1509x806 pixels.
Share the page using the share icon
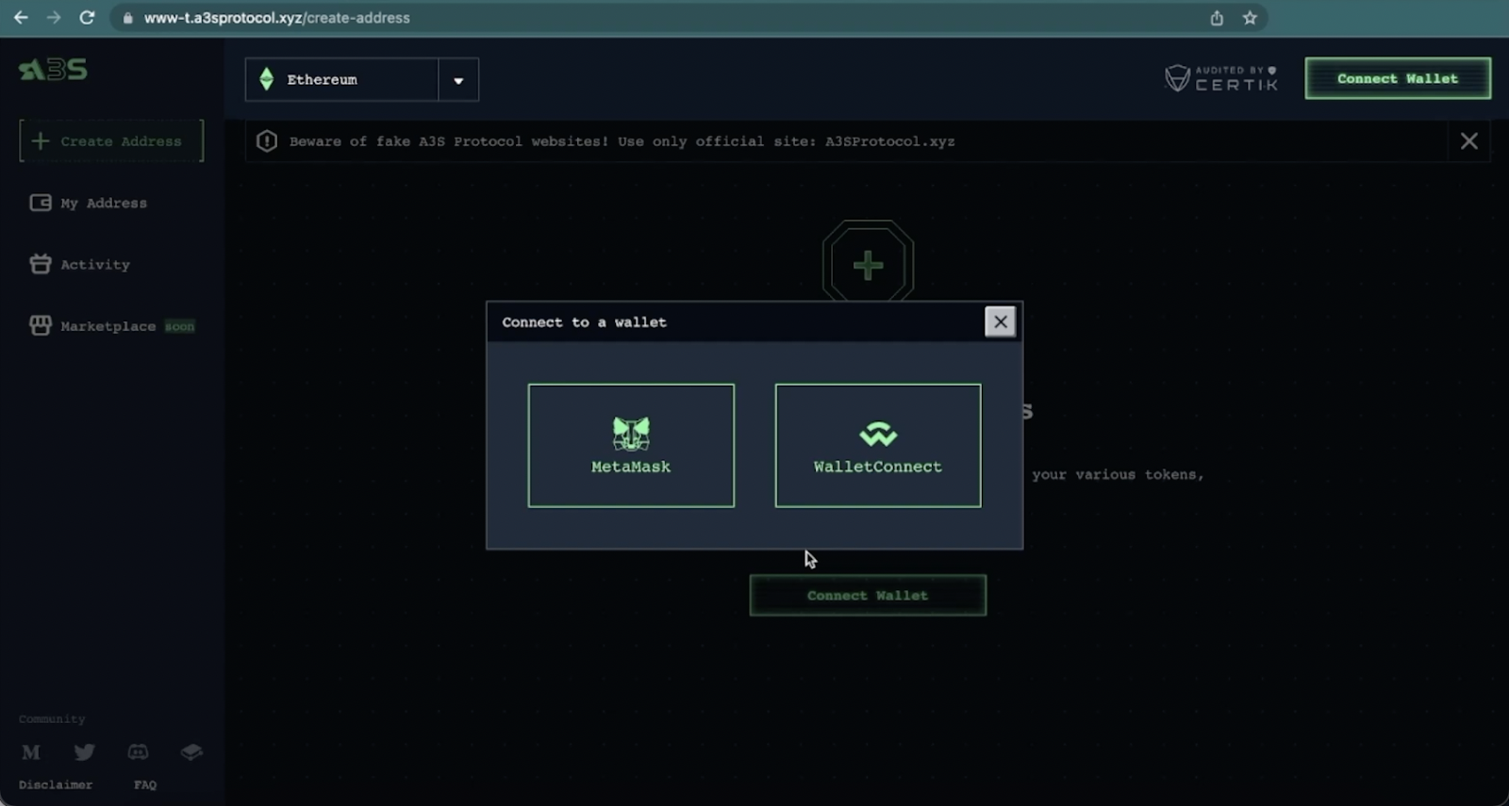point(1217,18)
